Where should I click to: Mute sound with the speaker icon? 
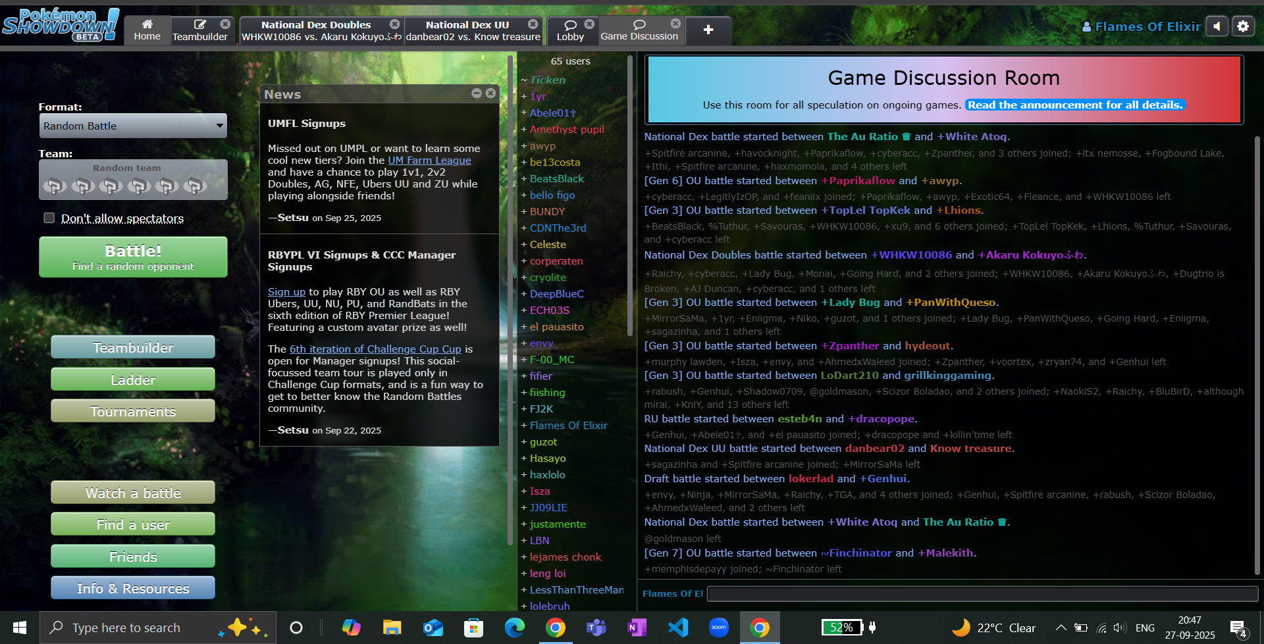click(x=1217, y=26)
